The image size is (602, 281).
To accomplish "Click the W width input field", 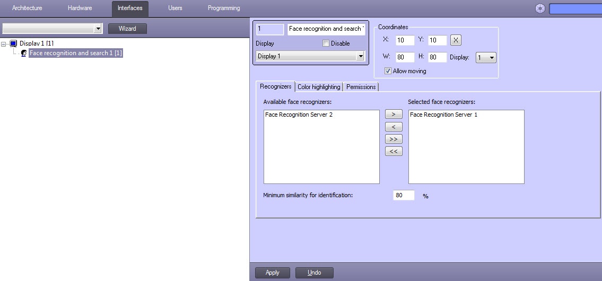I will [405, 57].
